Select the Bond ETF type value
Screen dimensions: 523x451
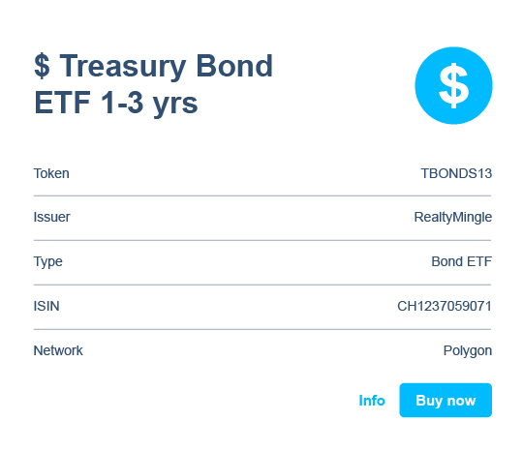tap(462, 261)
